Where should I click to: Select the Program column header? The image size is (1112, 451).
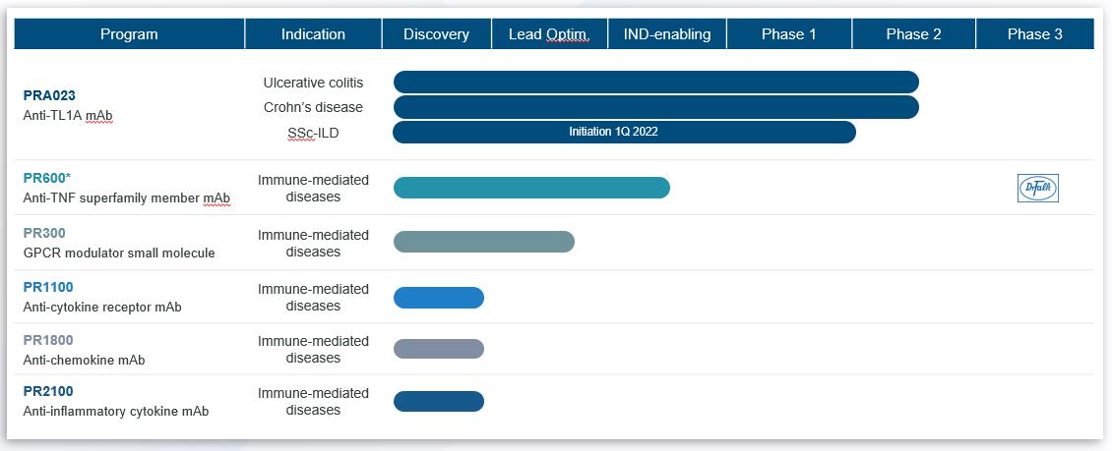click(x=129, y=34)
